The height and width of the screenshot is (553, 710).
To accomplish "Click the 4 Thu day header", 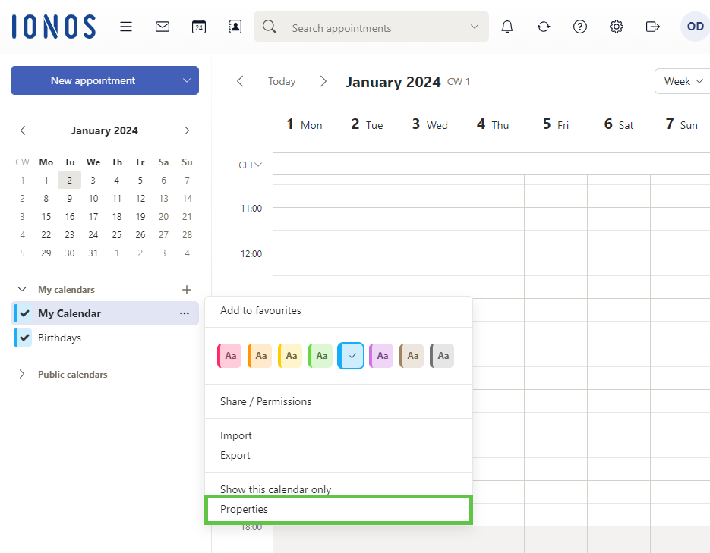I will click(x=493, y=124).
